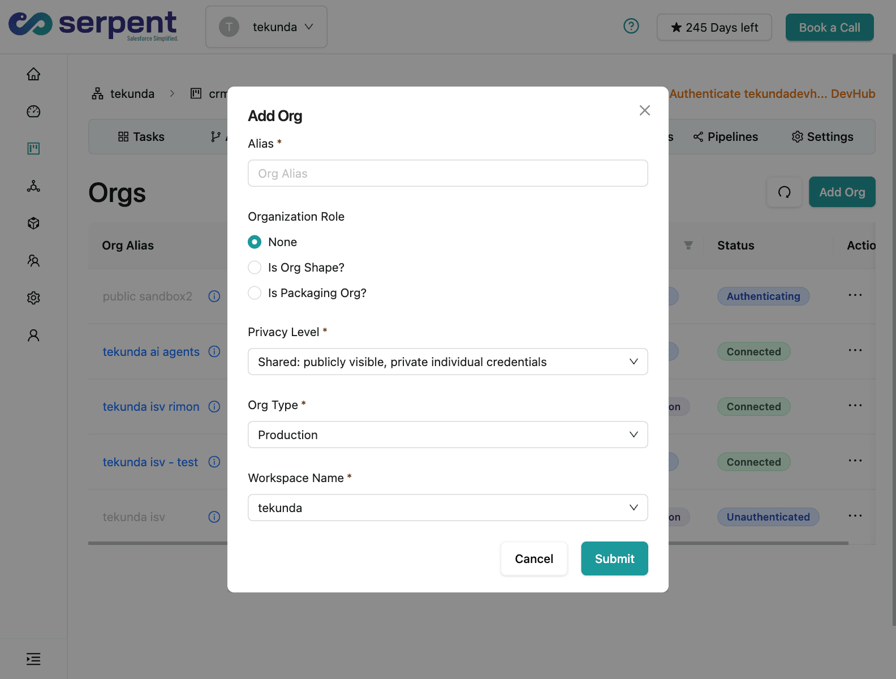The height and width of the screenshot is (679, 896).
Task: Open the settings gear icon in sidebar
Action: point(33,298)
